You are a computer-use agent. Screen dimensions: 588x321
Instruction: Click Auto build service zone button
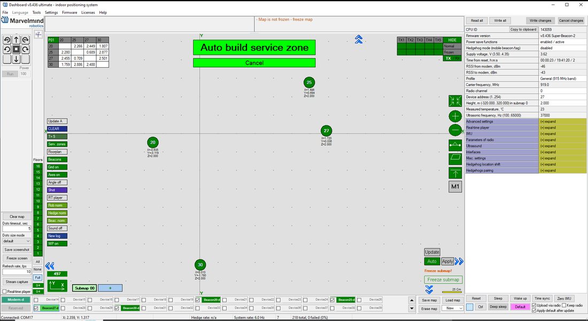[x=254, y=48]
